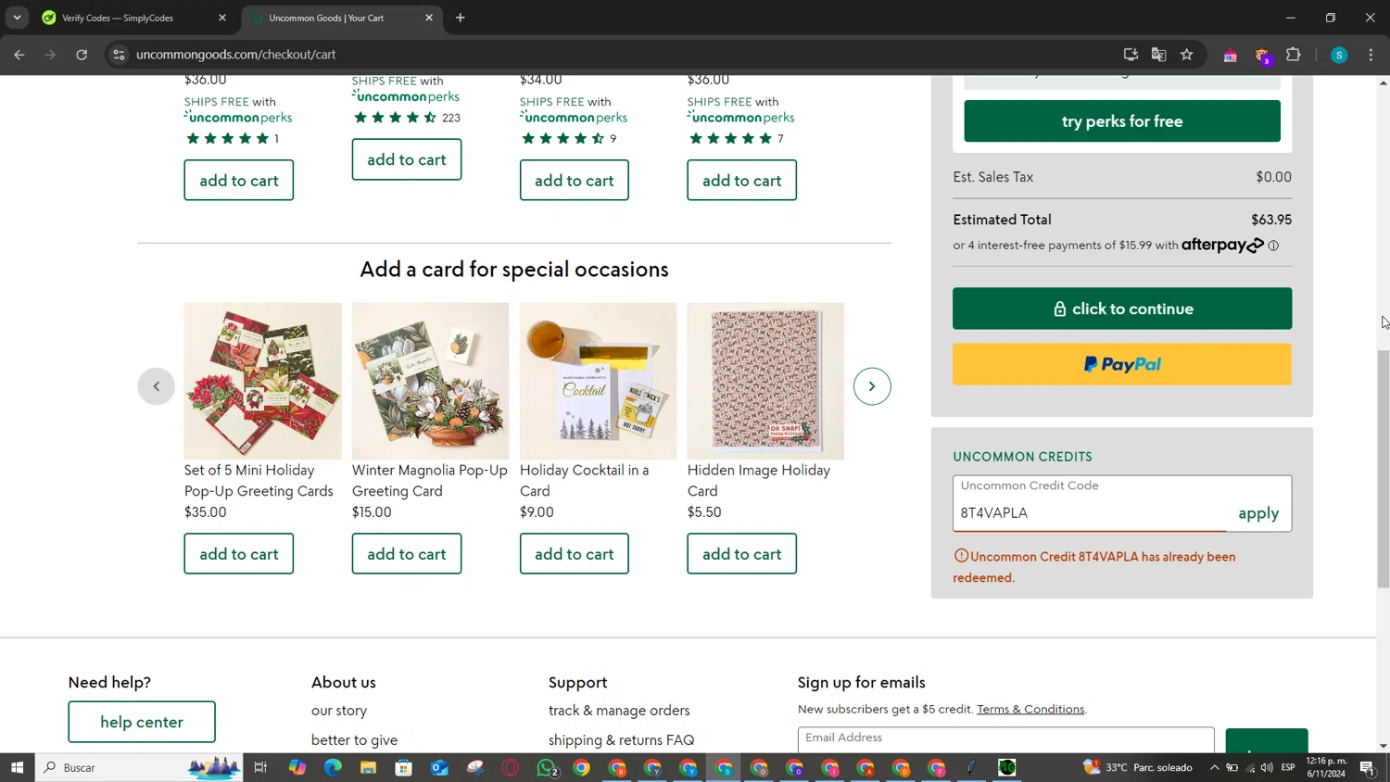Open the notifications center icon

tap(1368, 767)
